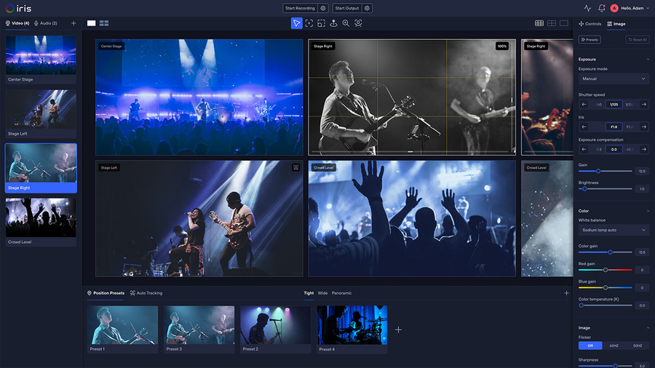Set flicker to 50HZ
Viewport: 655px width, 368px height.
(x=638, y=345)
